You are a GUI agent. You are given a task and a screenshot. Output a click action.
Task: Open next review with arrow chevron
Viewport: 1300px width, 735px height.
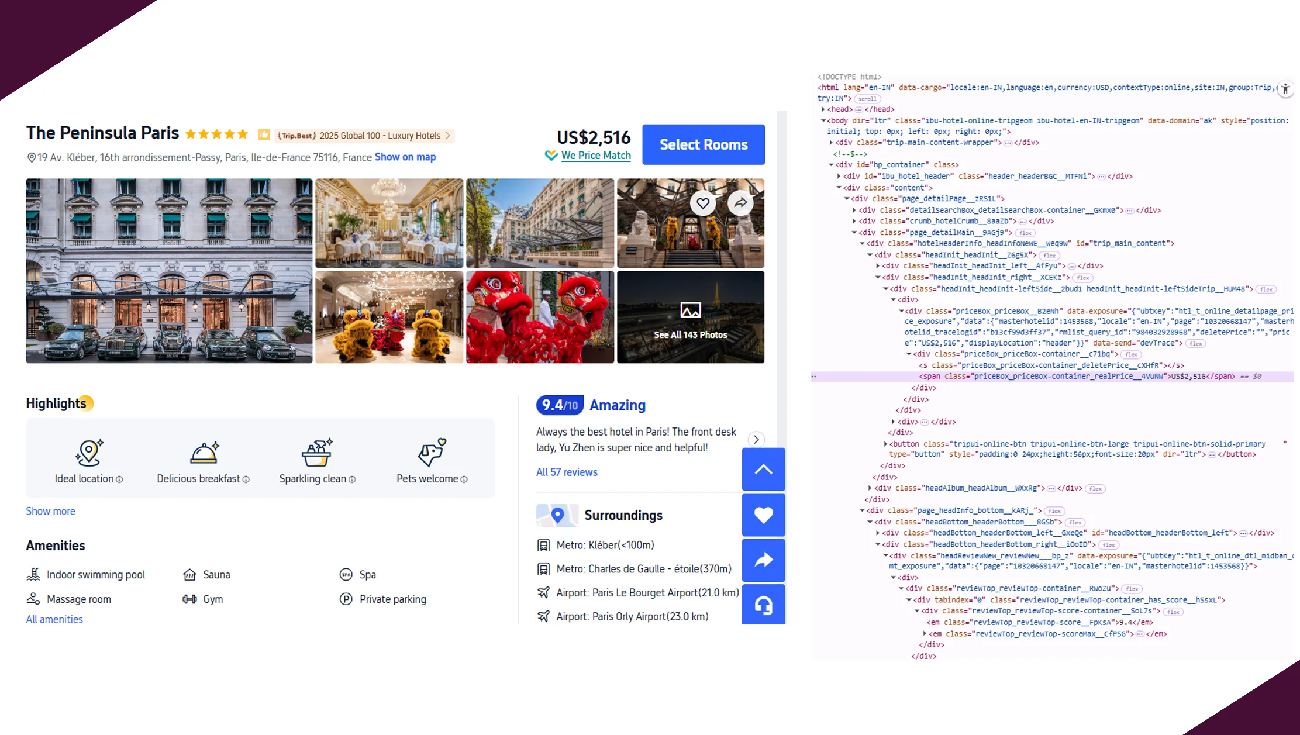click(756, 440)
